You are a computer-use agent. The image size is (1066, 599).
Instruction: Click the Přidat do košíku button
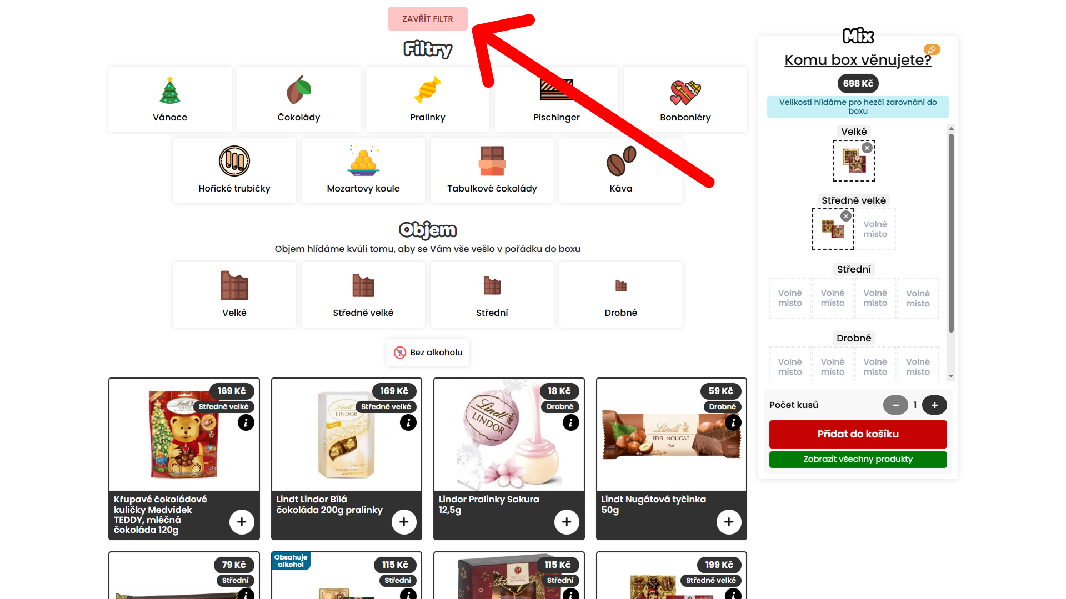pyautogui.click(x=858, y=434)
